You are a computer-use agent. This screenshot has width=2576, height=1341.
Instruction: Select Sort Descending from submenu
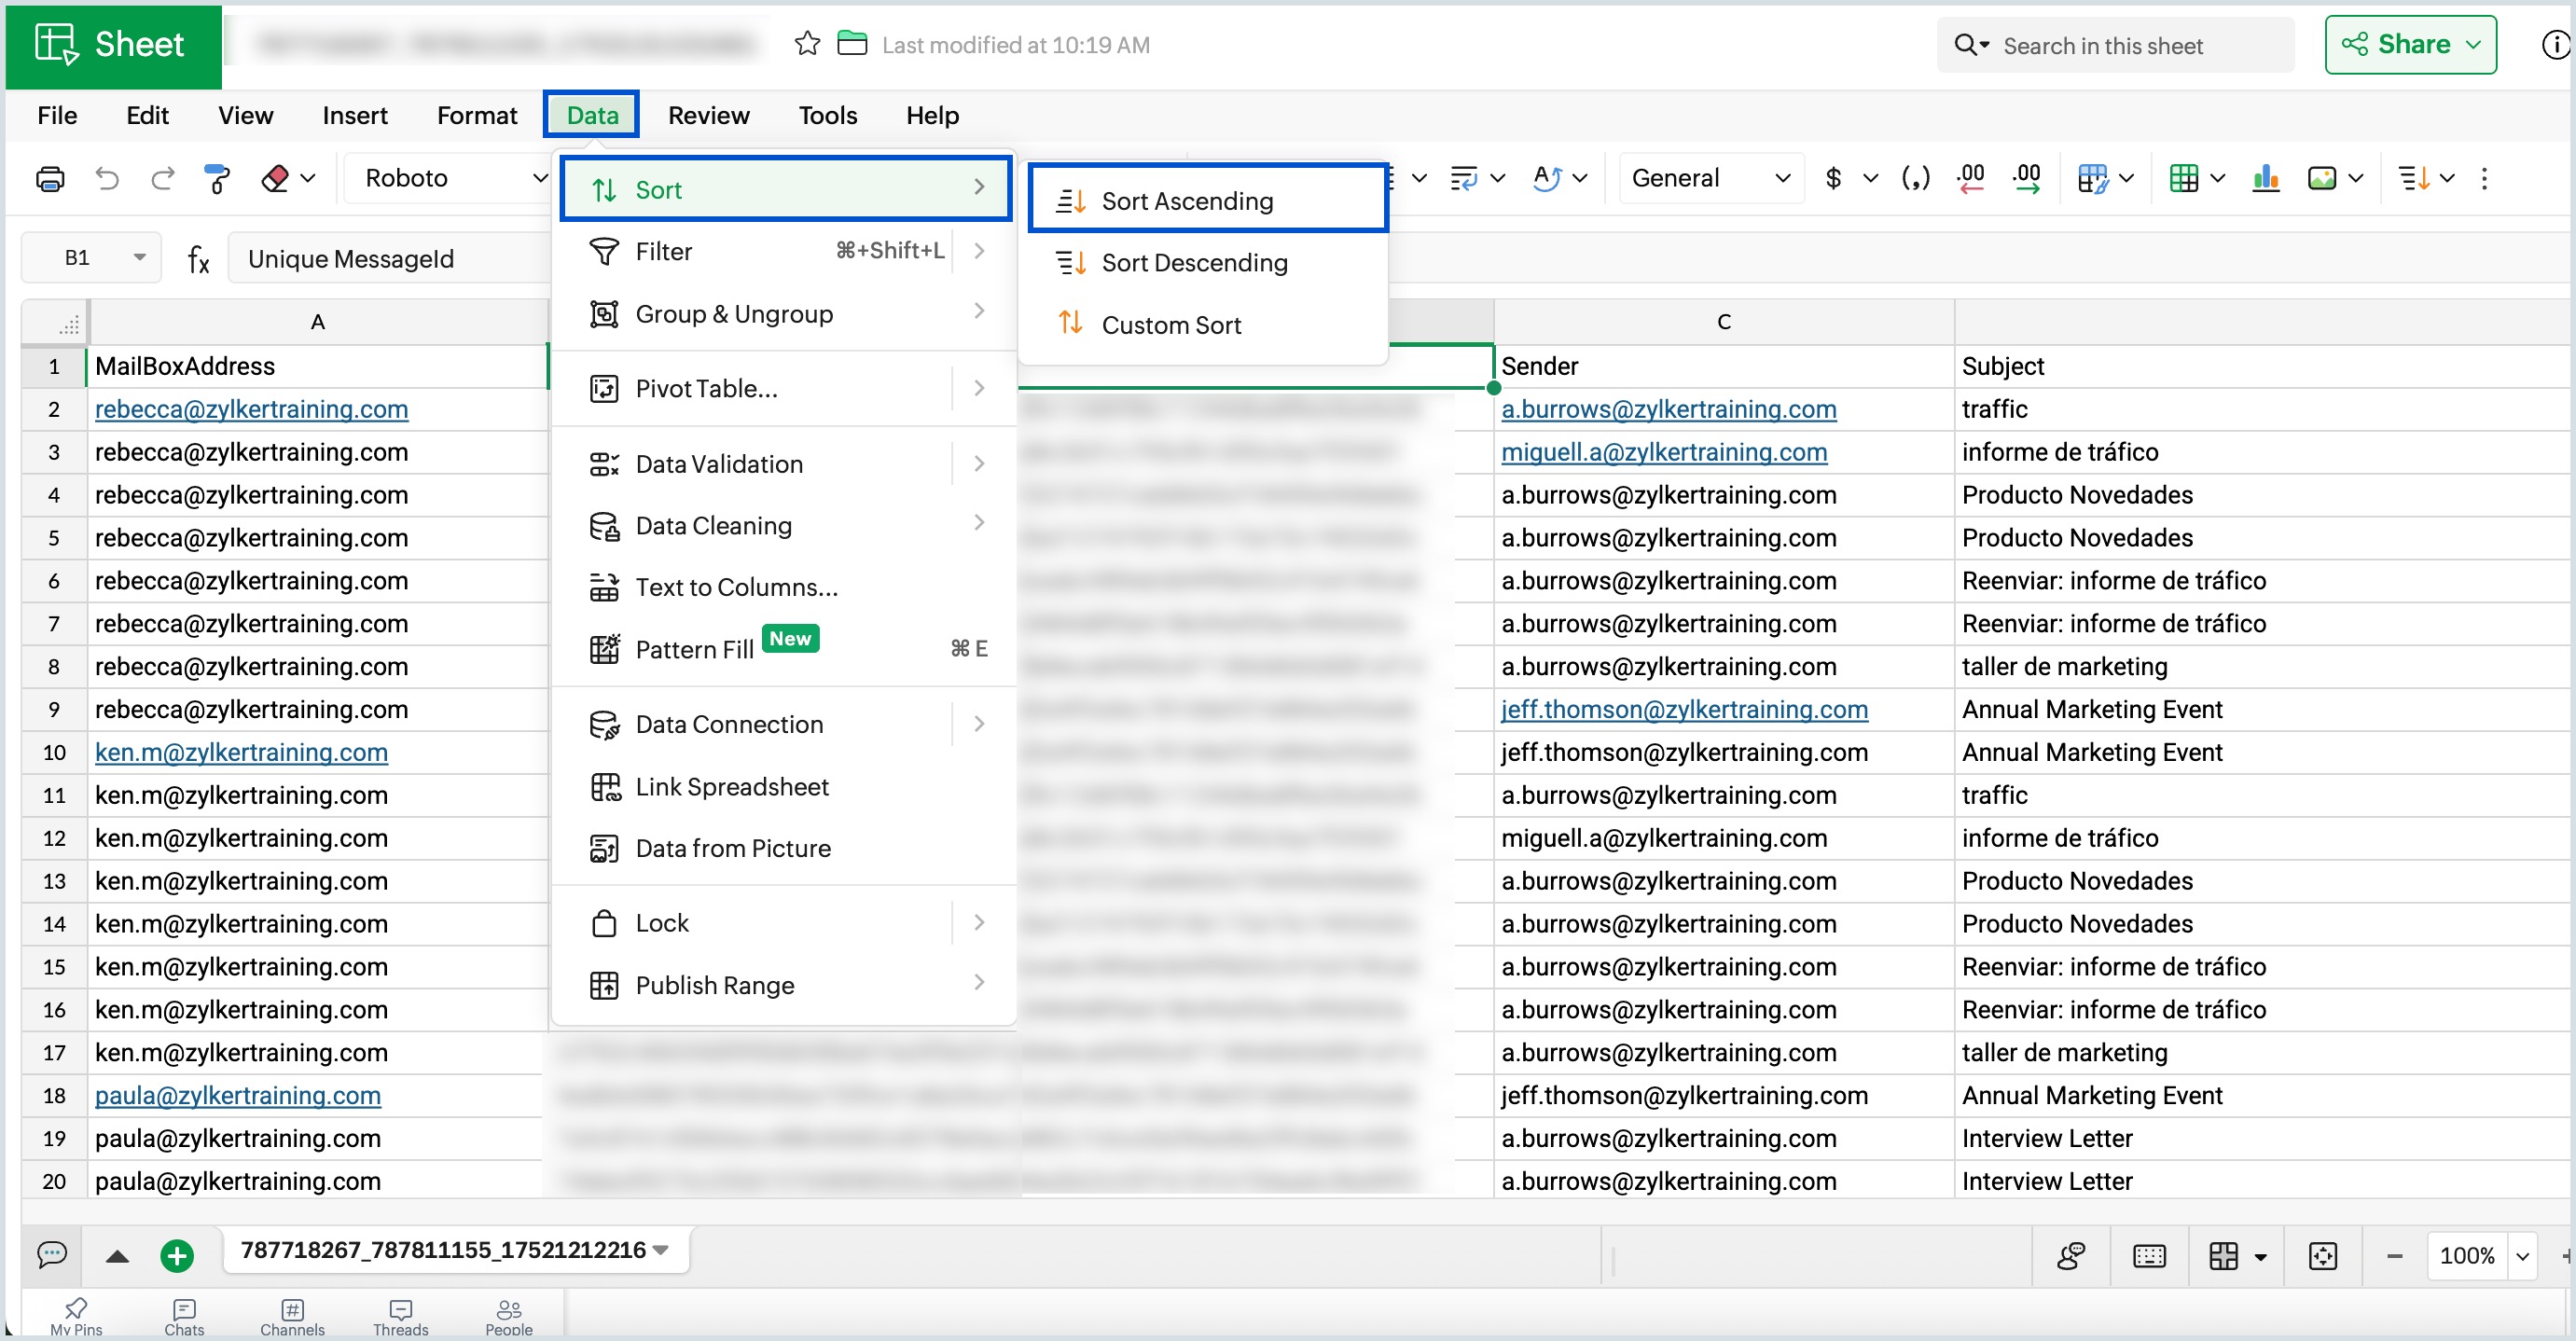point(1194,263)
